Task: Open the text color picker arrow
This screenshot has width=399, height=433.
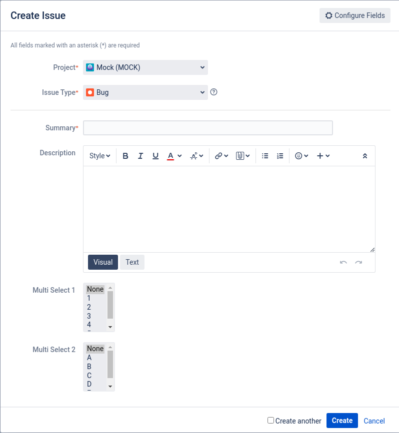Action: click(179, 156)
